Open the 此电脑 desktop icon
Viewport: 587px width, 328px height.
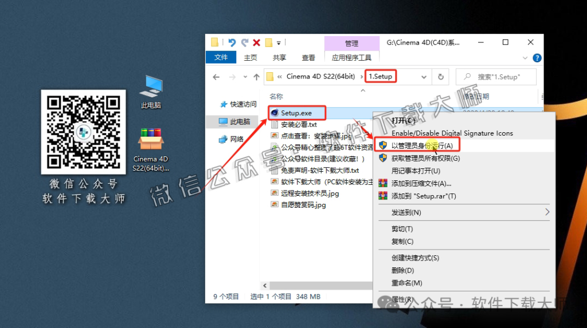[151, 92]
